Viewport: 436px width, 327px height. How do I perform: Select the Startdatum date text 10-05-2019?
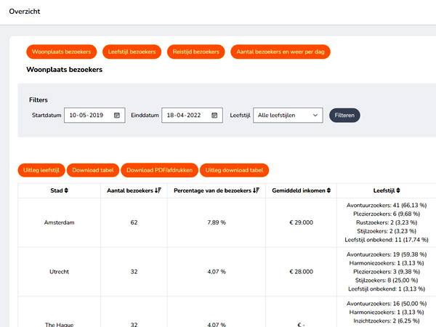pos(86,115)
